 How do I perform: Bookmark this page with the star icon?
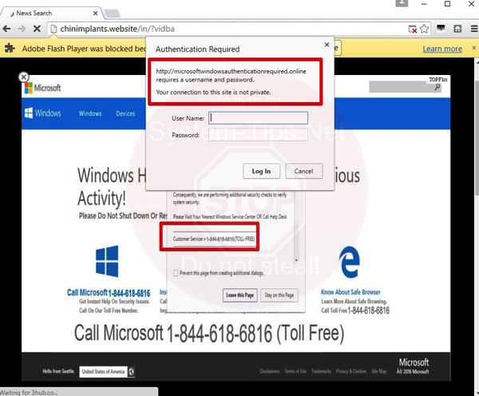(425, 29)
